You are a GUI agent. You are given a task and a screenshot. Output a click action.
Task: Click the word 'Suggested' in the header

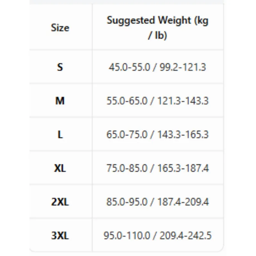(131, 21)
